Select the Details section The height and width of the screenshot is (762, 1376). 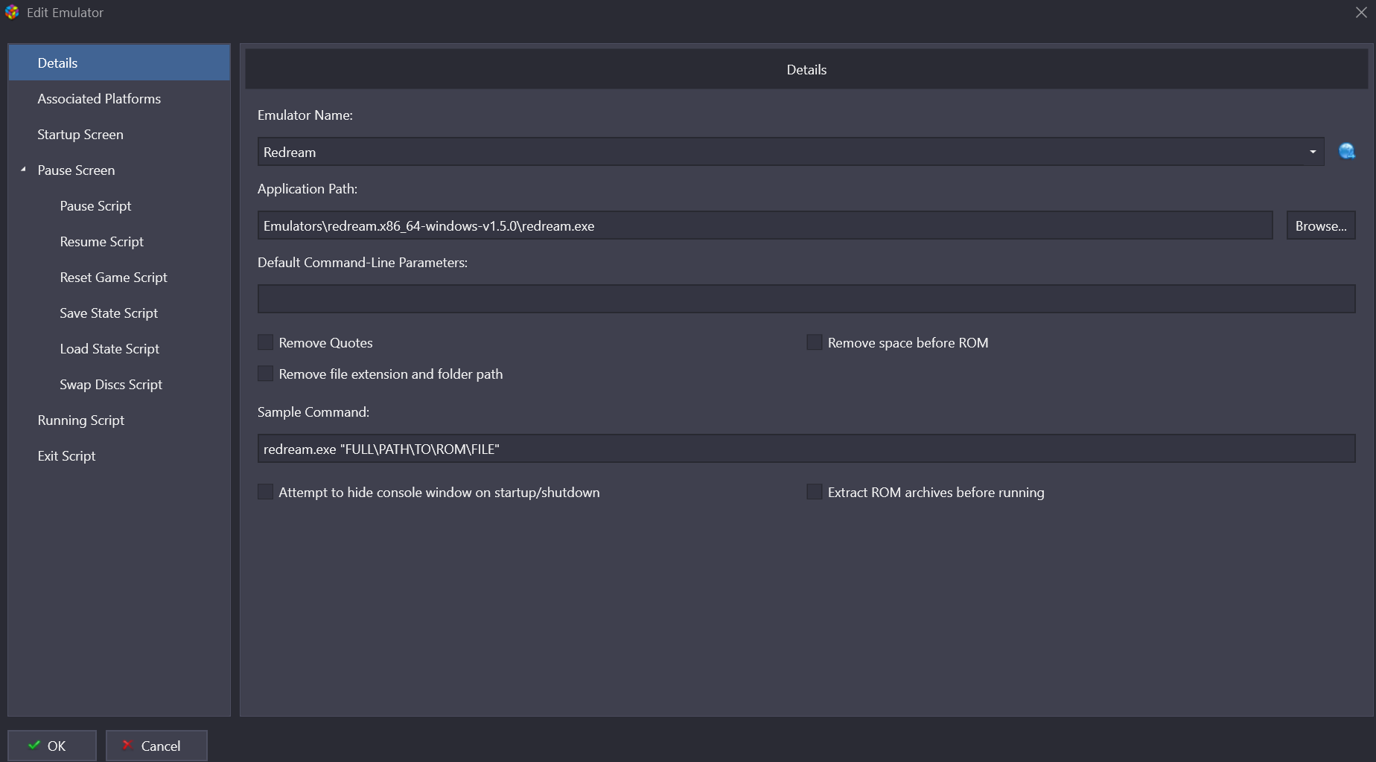(119, 63)
